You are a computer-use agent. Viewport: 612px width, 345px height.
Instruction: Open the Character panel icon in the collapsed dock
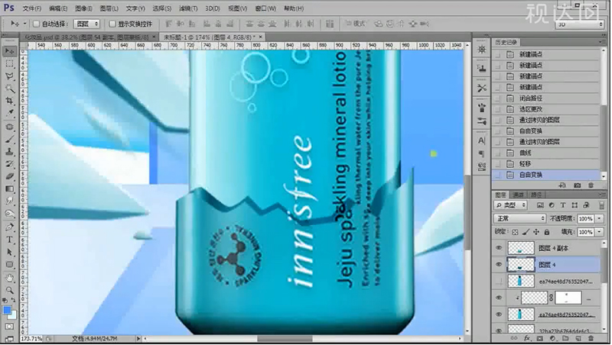[482, 140]
